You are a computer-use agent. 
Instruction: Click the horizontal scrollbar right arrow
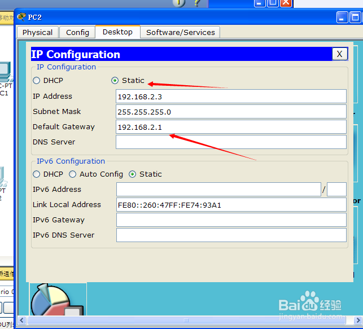tap(358, 321)
